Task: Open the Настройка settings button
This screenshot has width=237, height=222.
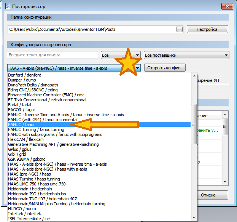Action: pos(207,29)
